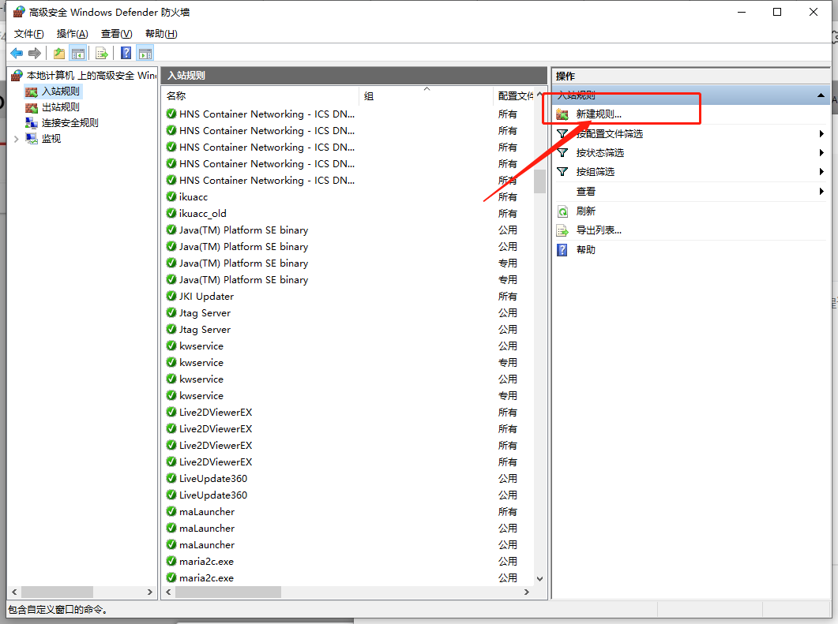Open the 查看(V) menu
Screen dimensions: 838x624
point(117,34)
